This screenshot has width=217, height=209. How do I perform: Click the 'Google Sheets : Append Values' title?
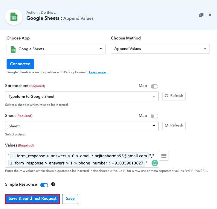tap(60, 18)
